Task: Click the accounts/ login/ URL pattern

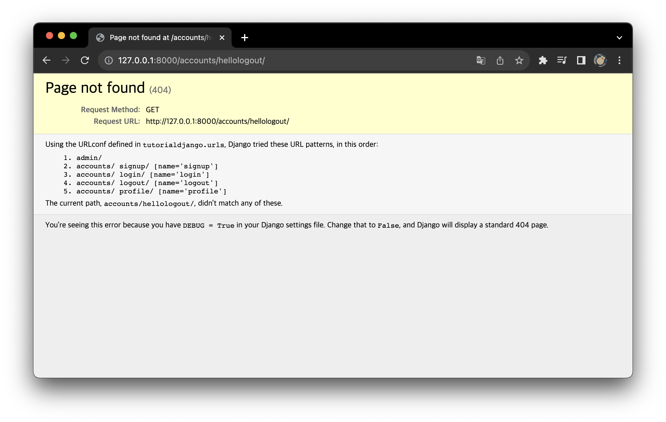Action: click(143, 175)
